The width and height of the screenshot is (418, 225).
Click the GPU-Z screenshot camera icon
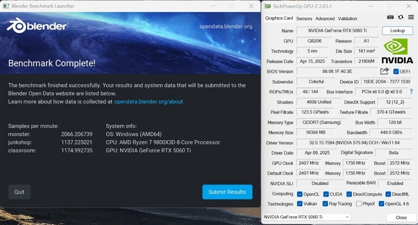(390, 17)
